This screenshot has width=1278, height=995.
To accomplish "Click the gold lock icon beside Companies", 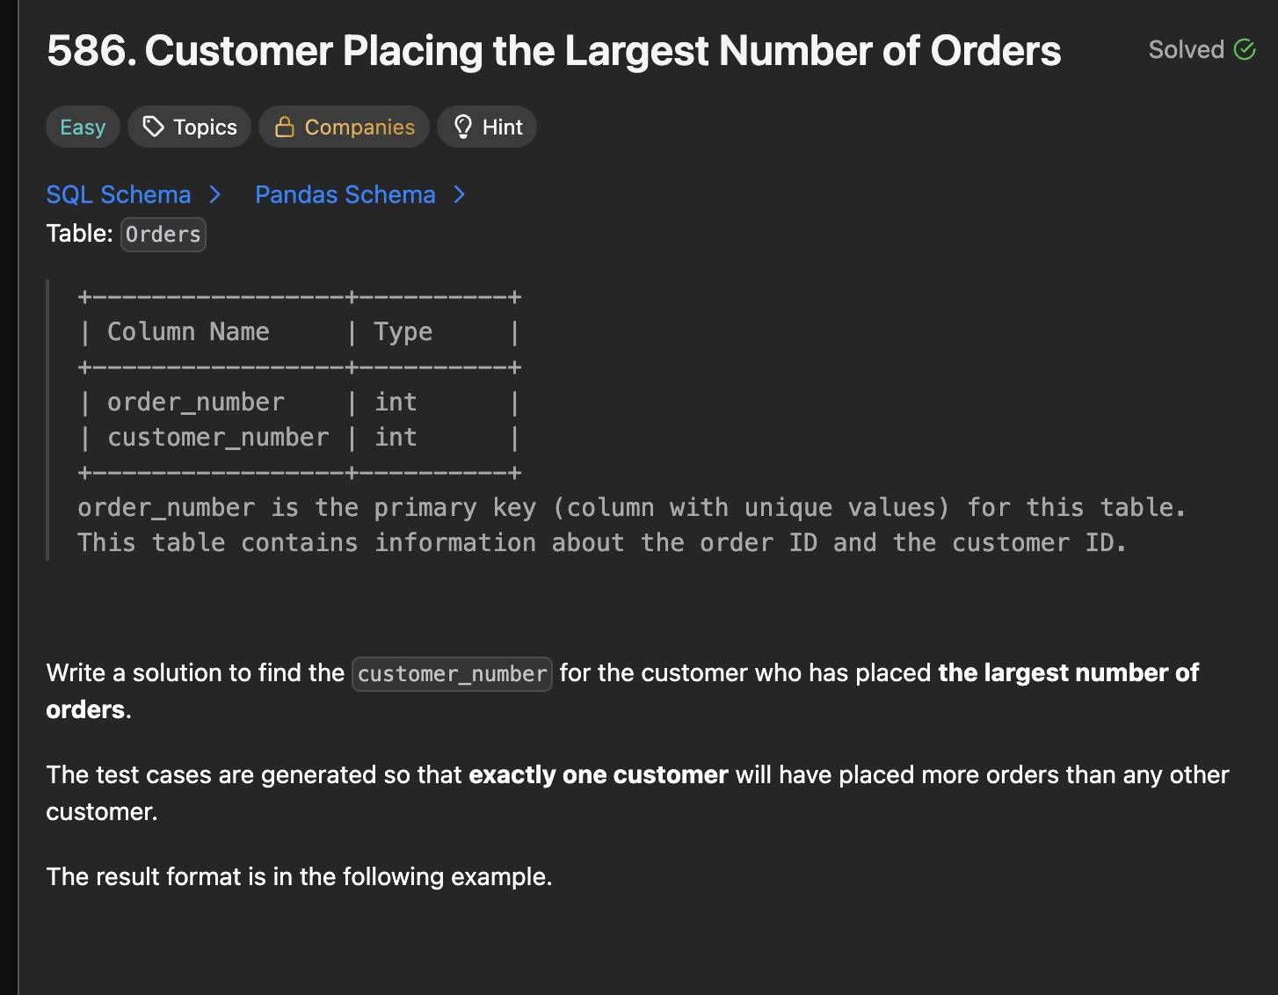I will tap(284, 127).
